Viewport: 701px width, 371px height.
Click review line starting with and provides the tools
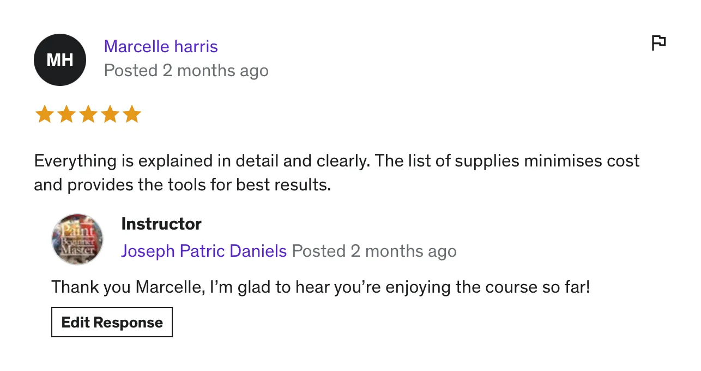183,185
